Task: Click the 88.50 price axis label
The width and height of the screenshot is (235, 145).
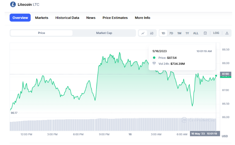Action: [x=226, y=49]
